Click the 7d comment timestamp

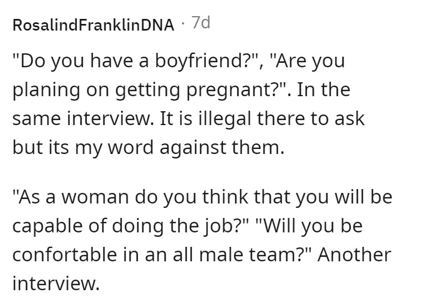pyautogui.click(x=201, y=23)
